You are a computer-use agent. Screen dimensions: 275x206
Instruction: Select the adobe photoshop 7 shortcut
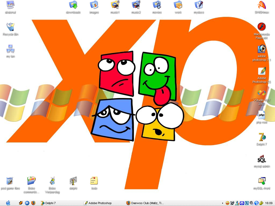click(262, 49)
